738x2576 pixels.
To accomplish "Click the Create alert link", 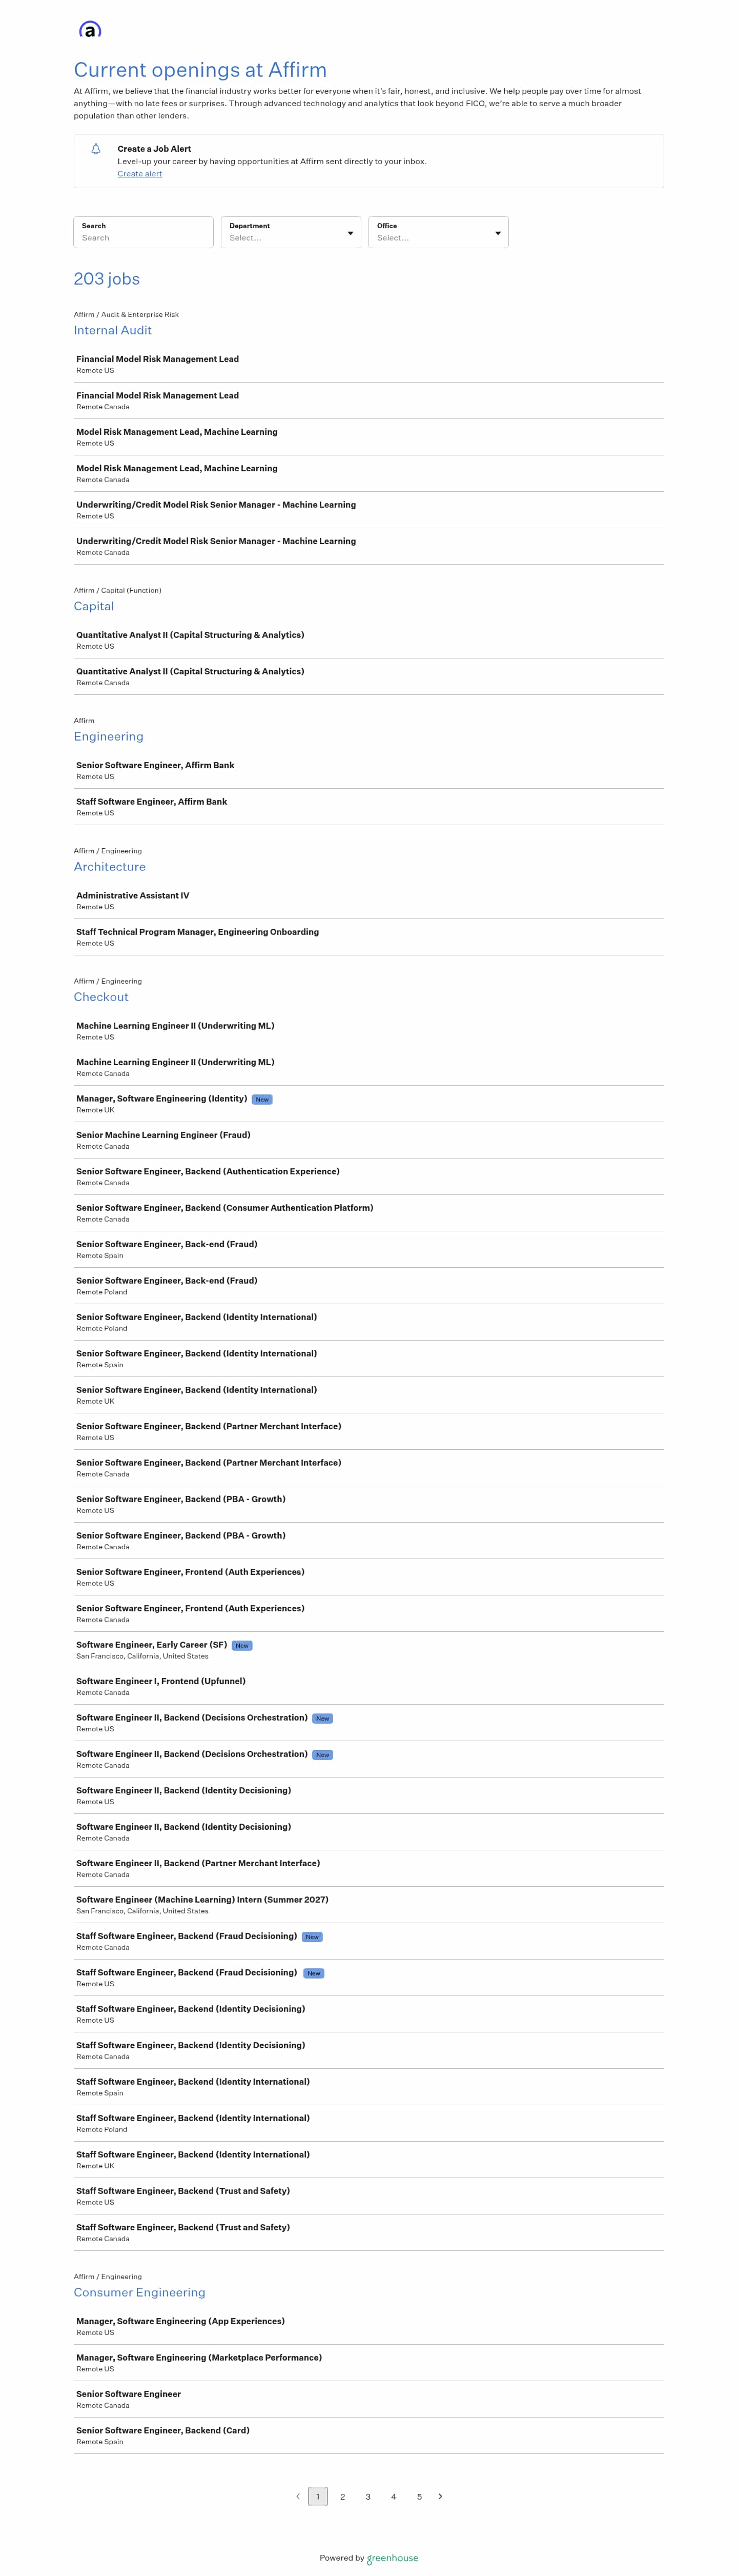I will click(140, 173).
